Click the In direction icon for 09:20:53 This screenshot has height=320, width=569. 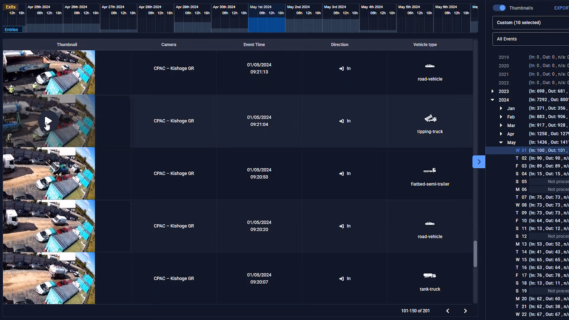(x=341, y=174)
